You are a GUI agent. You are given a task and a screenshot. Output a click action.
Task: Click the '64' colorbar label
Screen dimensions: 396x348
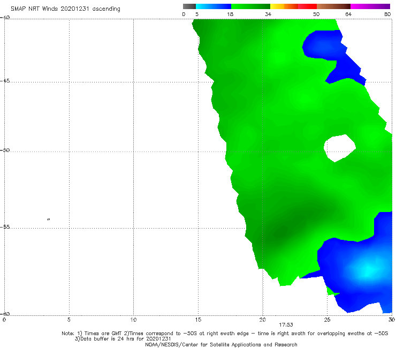coord(348,14)
